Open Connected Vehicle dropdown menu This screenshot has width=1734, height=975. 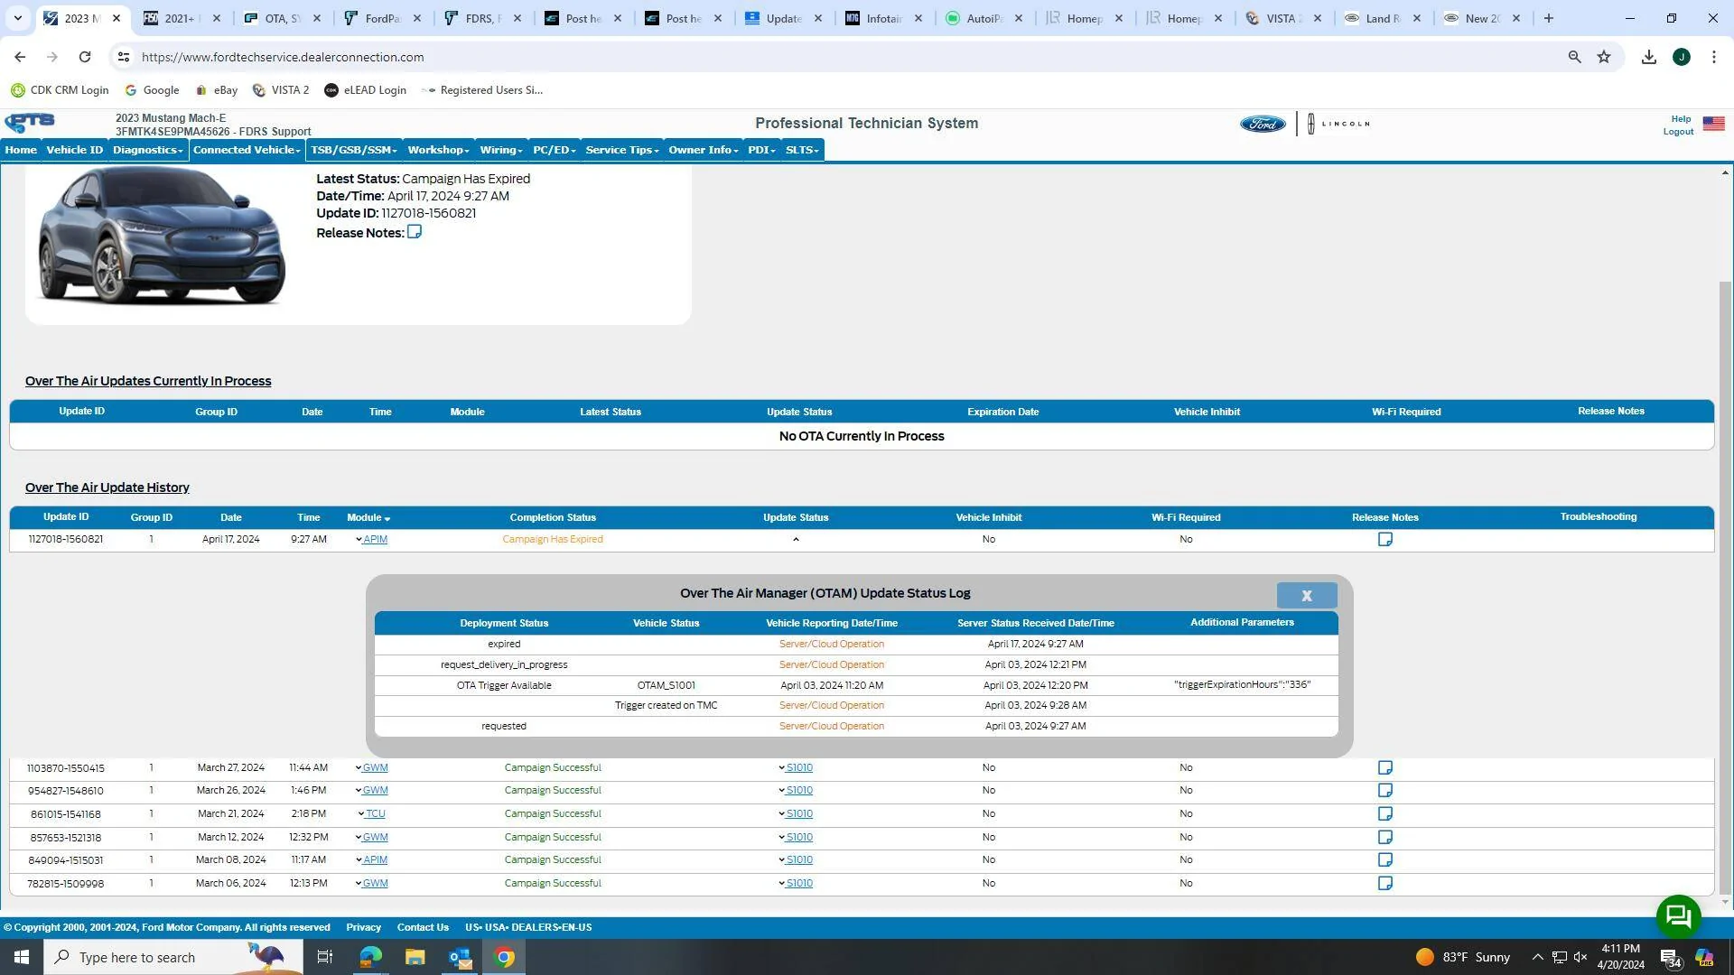[247, 150]
